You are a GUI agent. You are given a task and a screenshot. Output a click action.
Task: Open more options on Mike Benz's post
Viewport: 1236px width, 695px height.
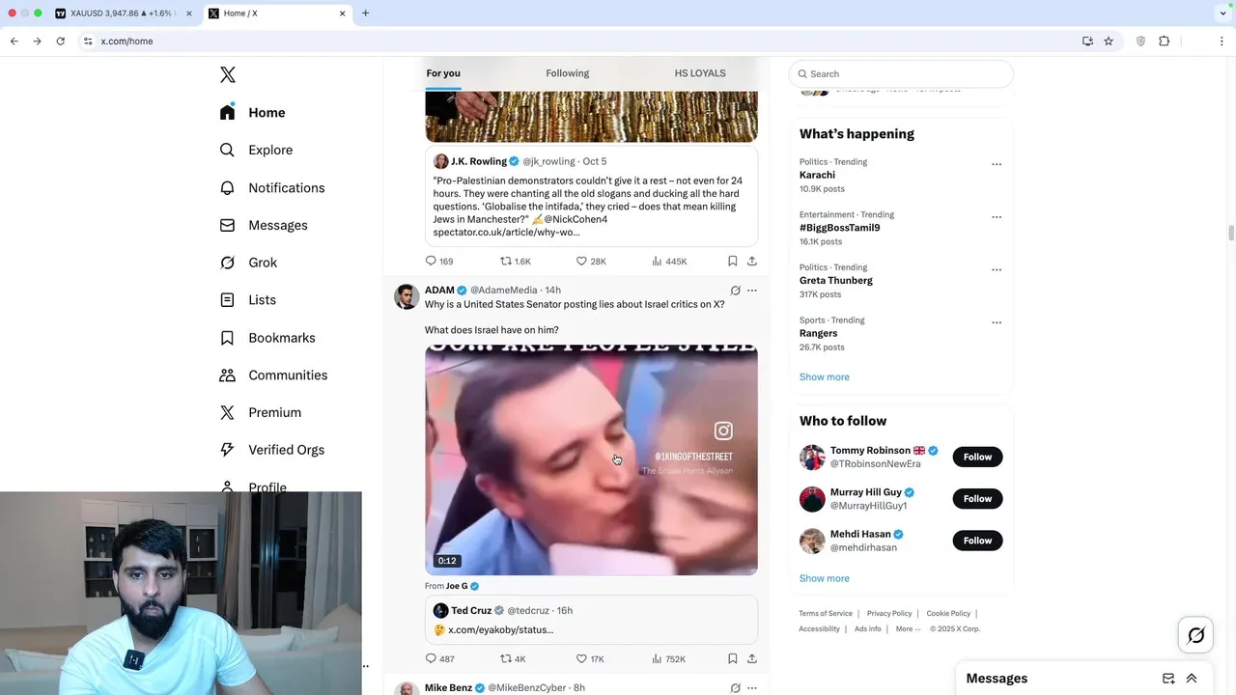point(752,688)
